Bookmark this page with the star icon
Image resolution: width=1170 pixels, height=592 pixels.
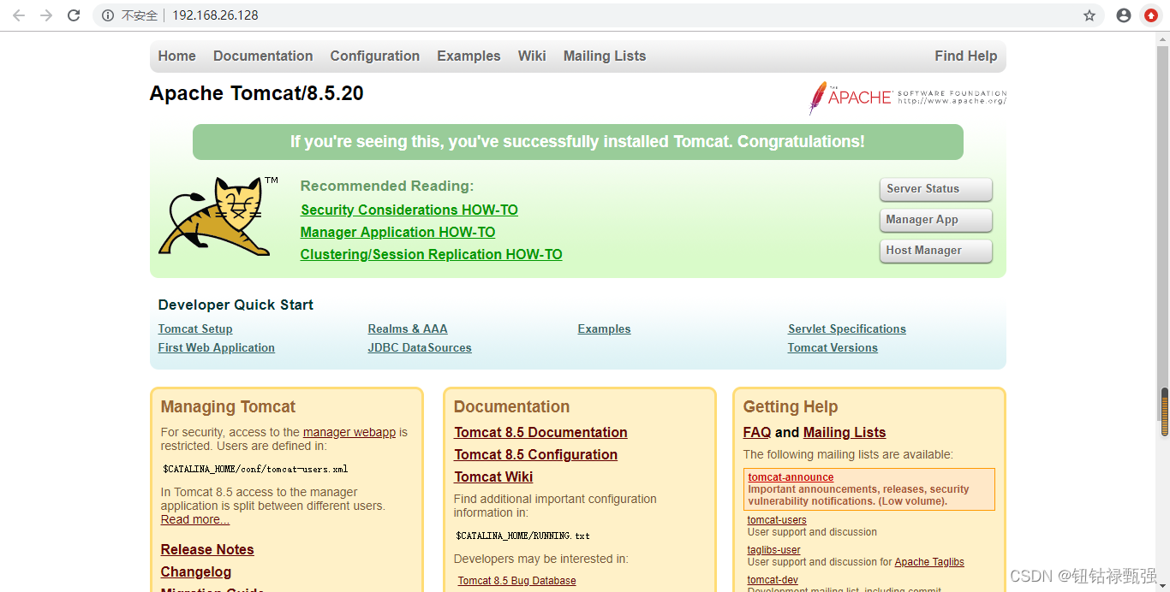coord(1089,15)
